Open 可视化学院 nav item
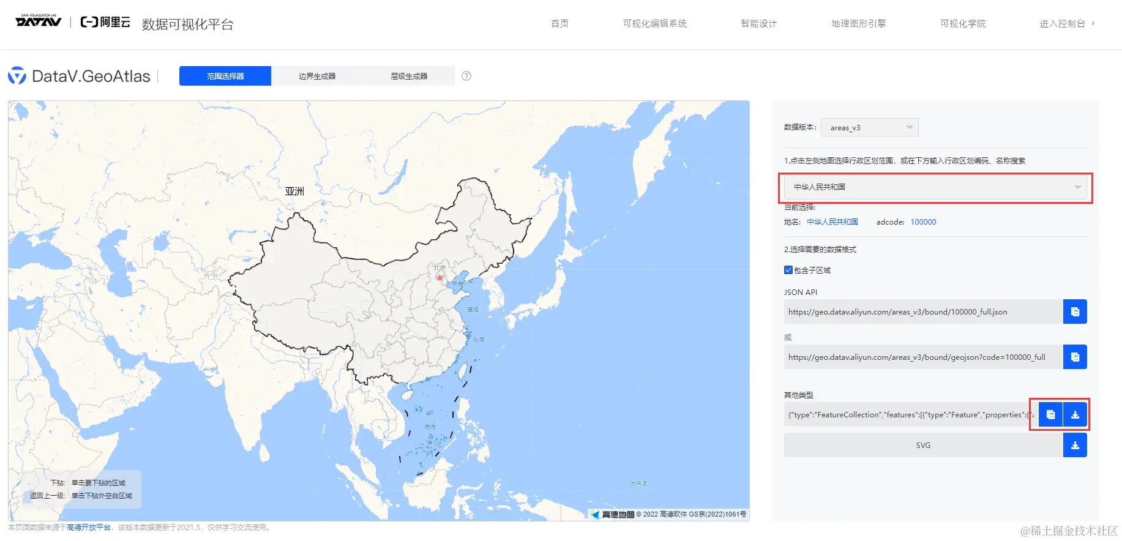This screenshot has width=1122, height=541. 963,23
